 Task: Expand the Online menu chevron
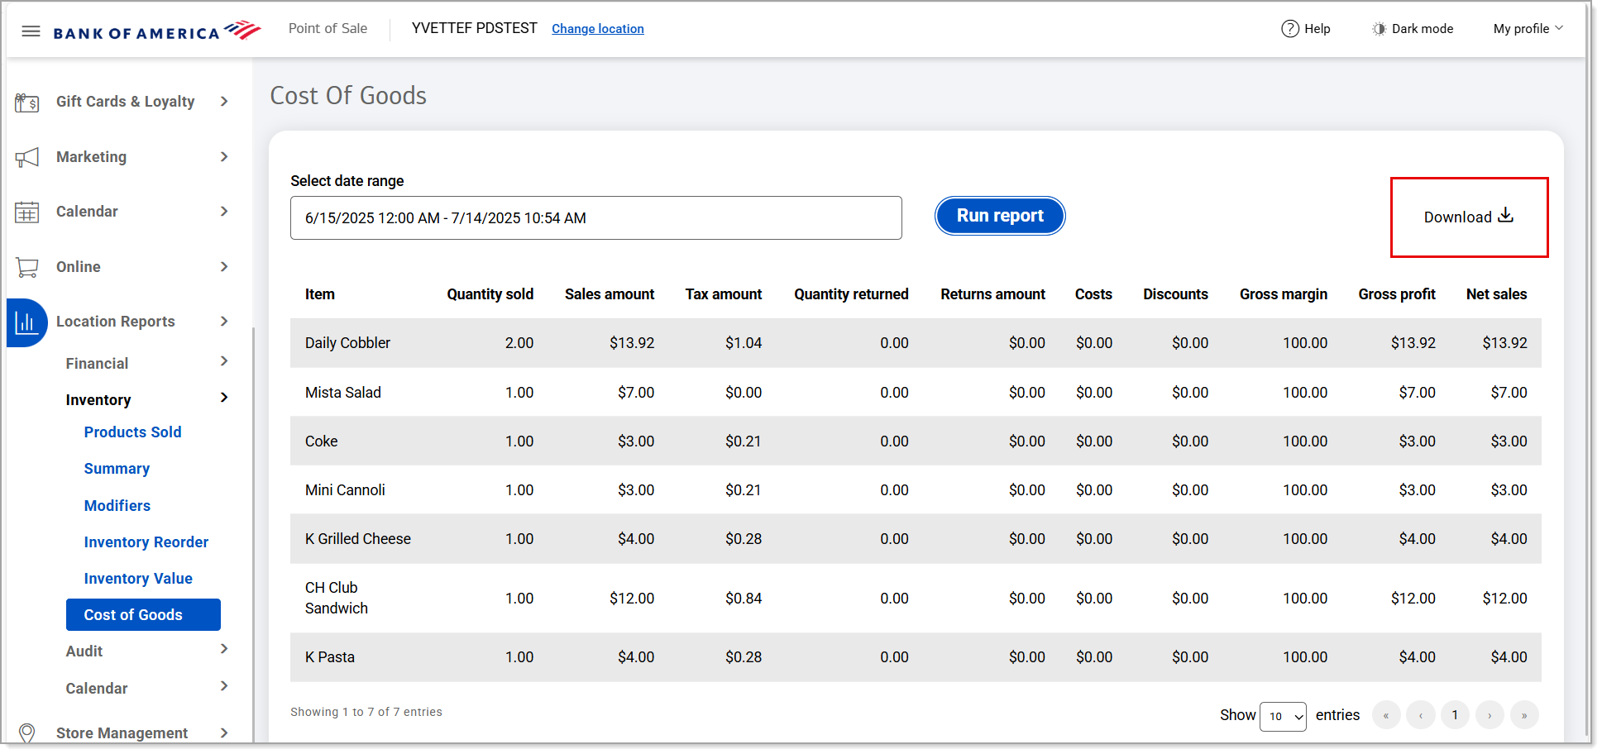224,267
